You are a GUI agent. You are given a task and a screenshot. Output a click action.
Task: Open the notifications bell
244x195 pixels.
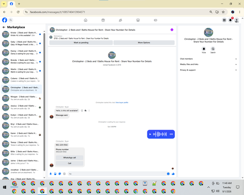[230, 20]
